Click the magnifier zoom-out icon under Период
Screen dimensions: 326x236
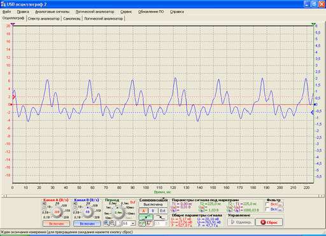coord(113,223)
